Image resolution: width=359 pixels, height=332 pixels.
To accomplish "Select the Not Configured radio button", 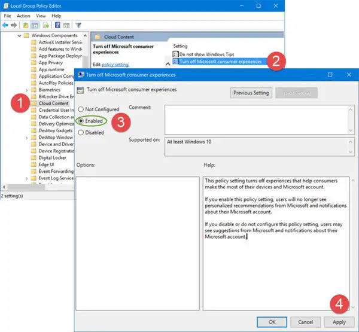I will tap(81, 109).
